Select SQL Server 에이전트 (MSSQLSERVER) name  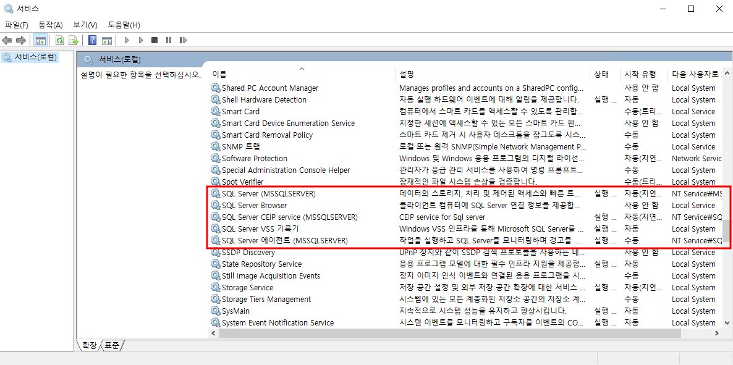(x=285, y=241)
